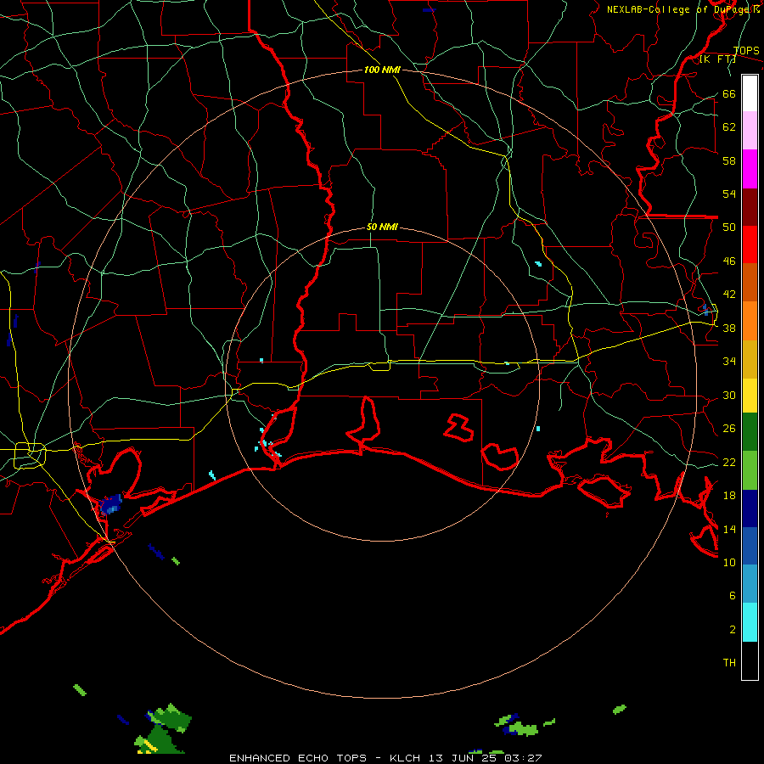764x764 pixels.
Task: Click the ENHANCED ECHO TOPS caption text
Action: [298, 758]
